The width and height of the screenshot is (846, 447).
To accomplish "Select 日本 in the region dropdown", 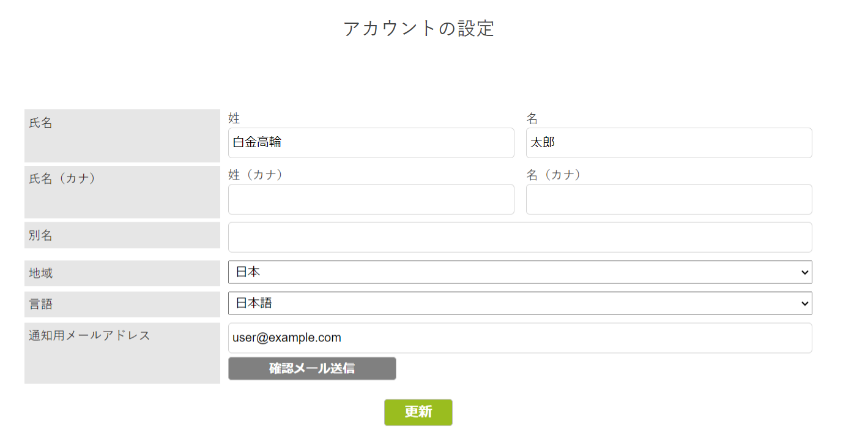I will [428, 272].
